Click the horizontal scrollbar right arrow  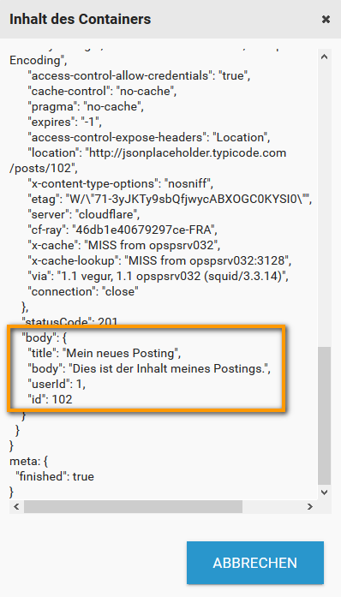coord(310,507)
